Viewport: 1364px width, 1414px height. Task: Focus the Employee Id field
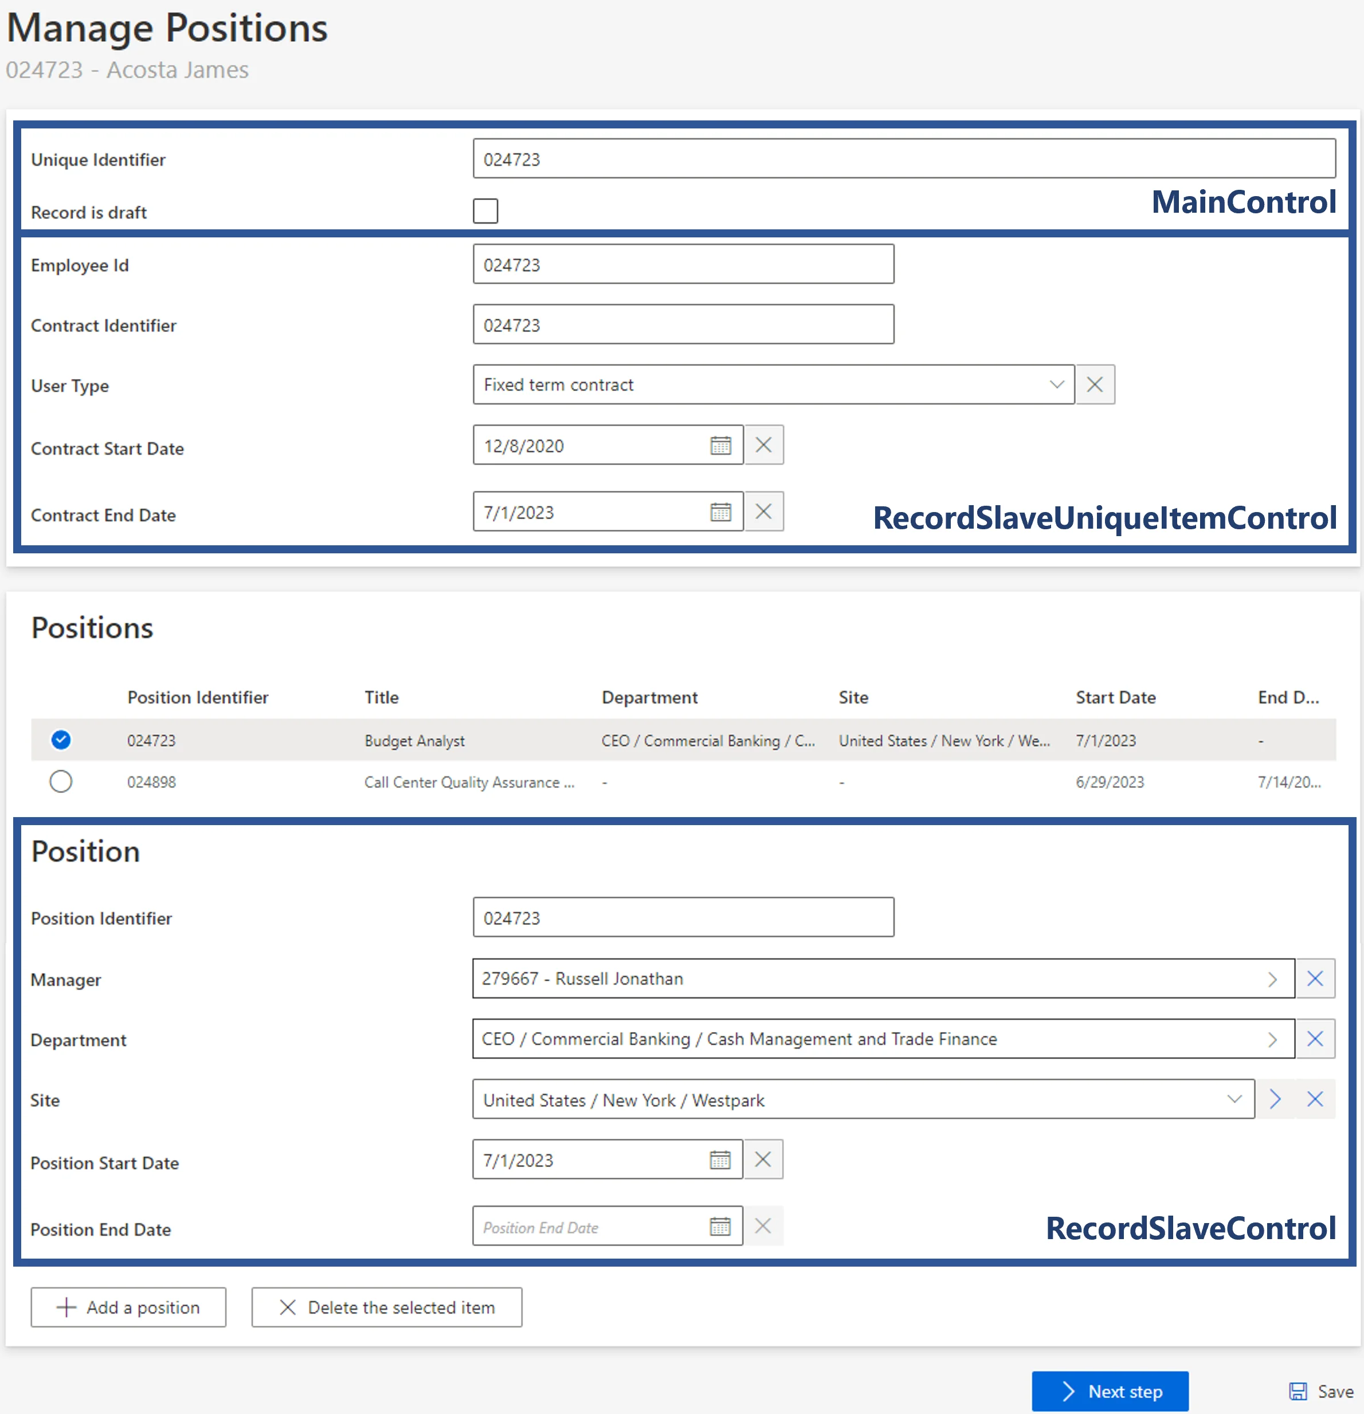pyautogui.click(x=684, y=264)
